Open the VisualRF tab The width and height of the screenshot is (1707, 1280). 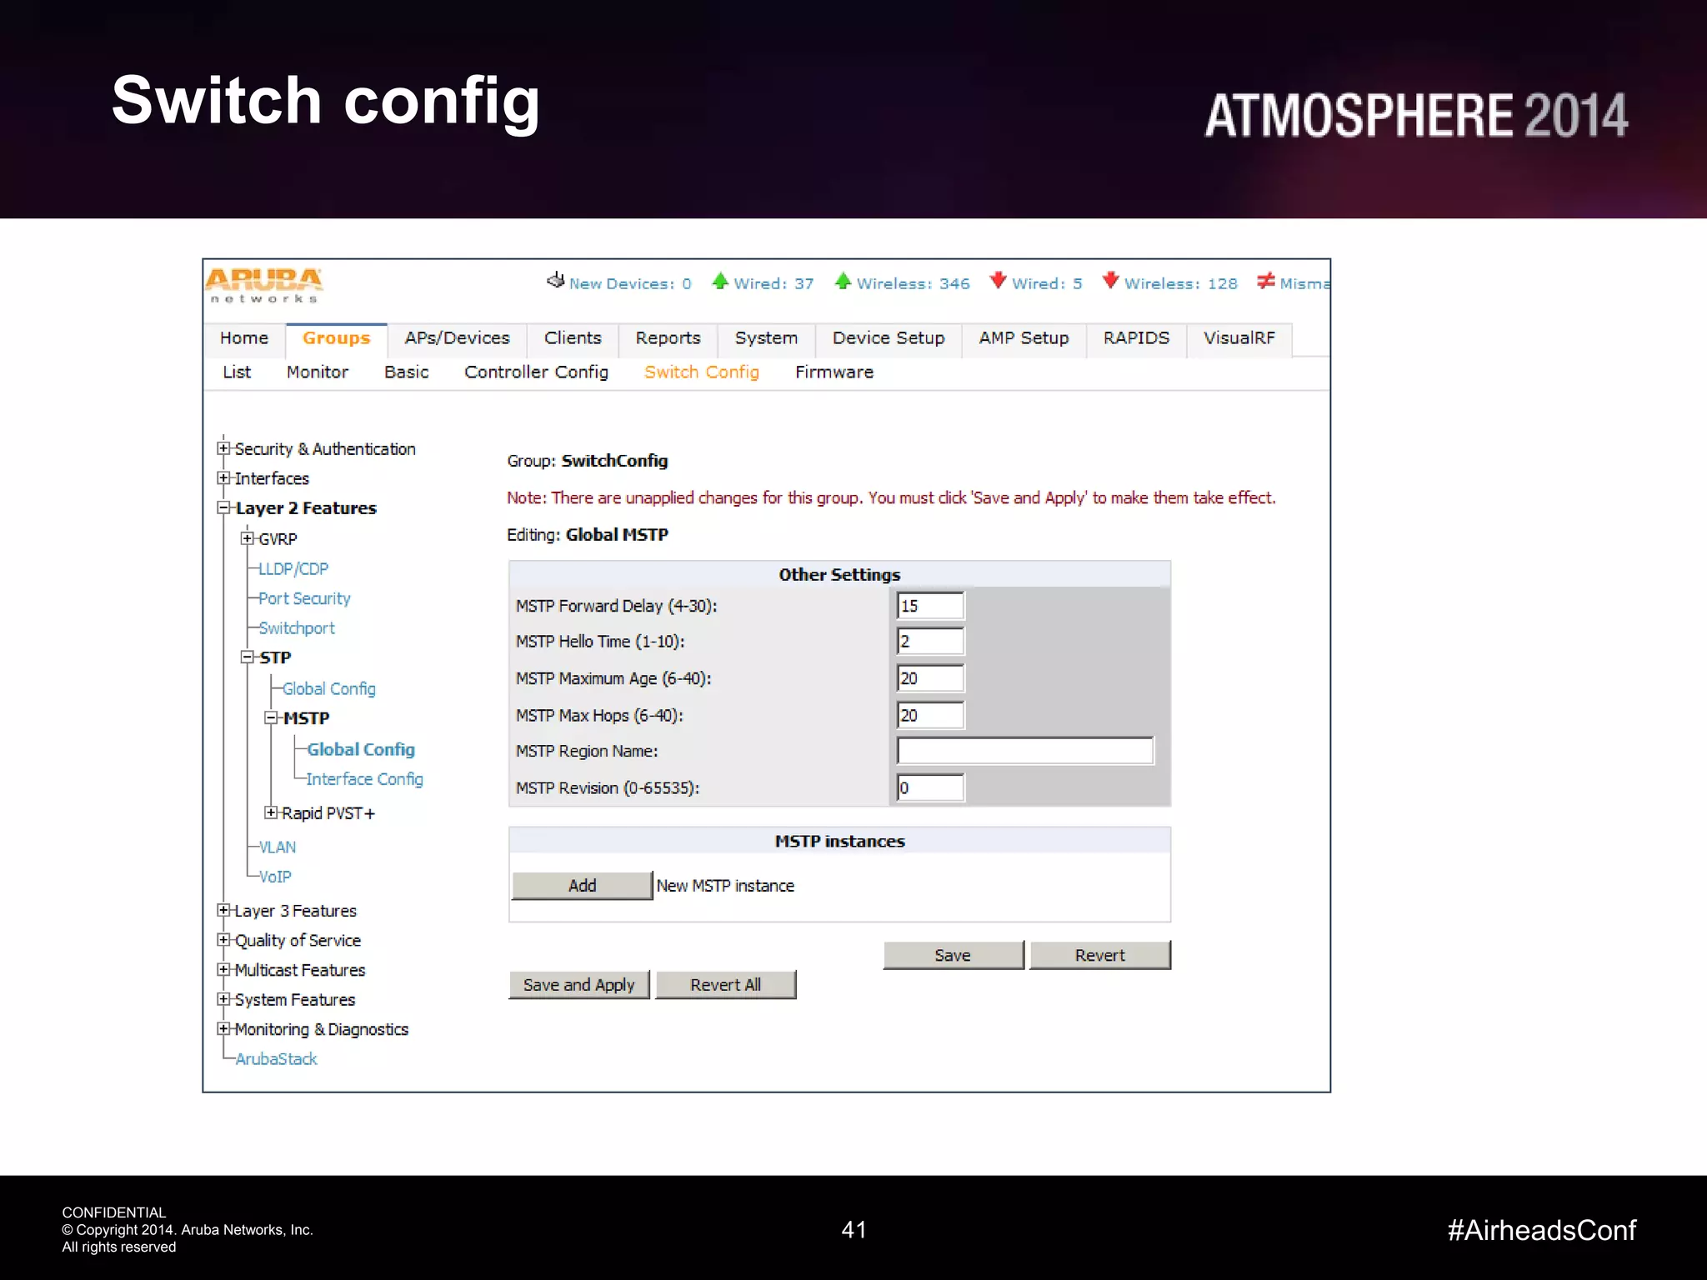click(x=1239, y=338)
